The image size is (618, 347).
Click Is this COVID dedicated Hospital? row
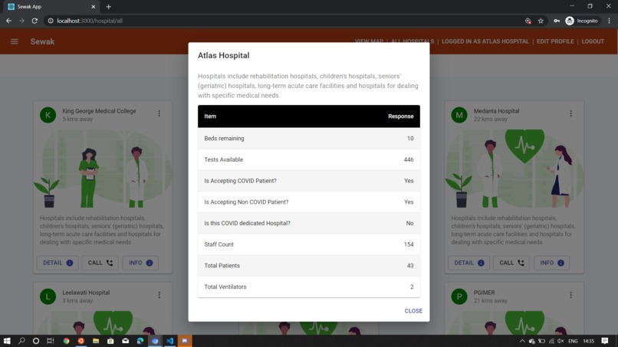(308, 224)
